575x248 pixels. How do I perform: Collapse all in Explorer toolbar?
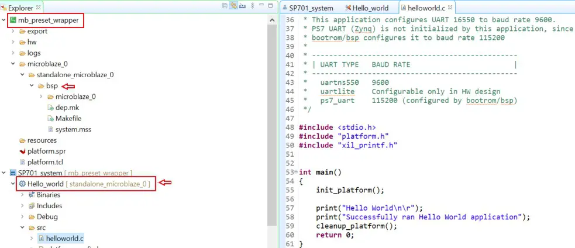(x=225, y=6)
